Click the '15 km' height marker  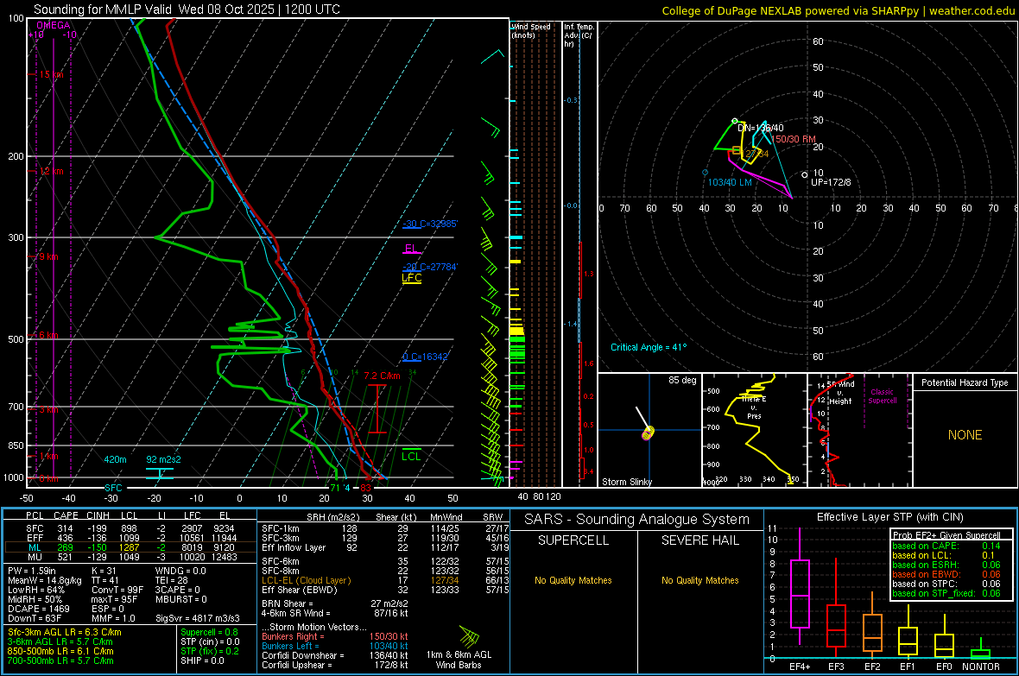(x=51, y=75)
